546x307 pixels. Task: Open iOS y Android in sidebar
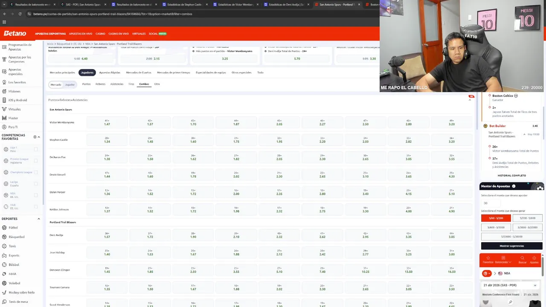click(17, 100)
